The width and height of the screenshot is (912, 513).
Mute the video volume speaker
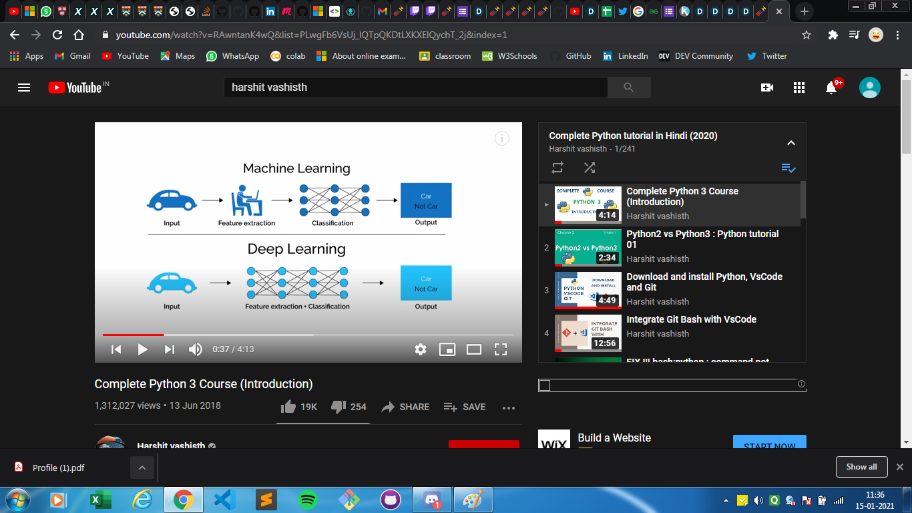click(x=195, y=349)
